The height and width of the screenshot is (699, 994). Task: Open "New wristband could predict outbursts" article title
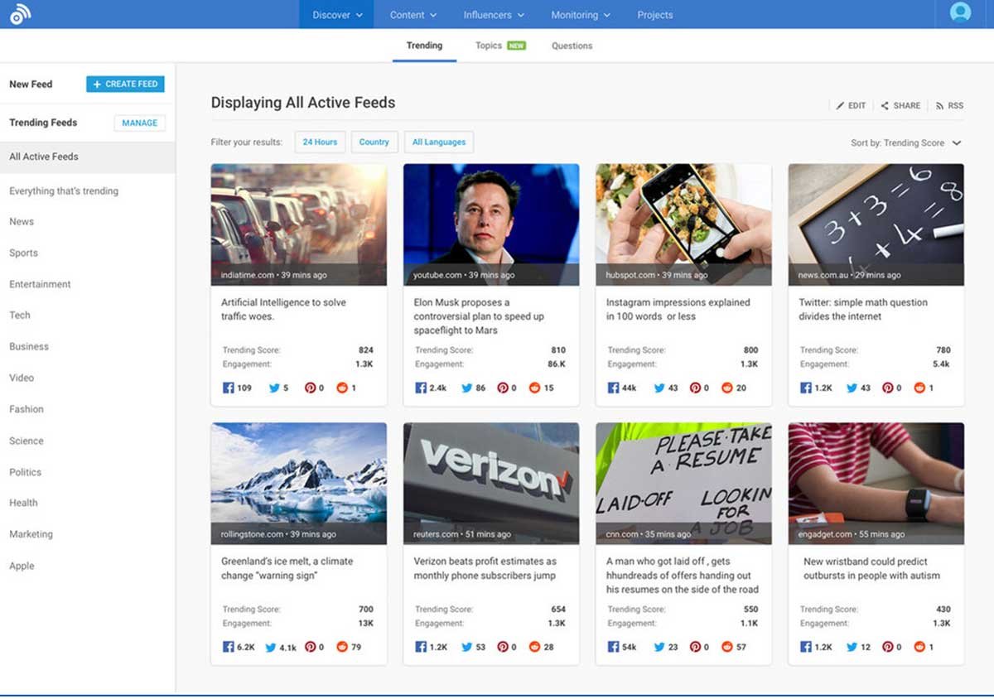coord(871,569)
